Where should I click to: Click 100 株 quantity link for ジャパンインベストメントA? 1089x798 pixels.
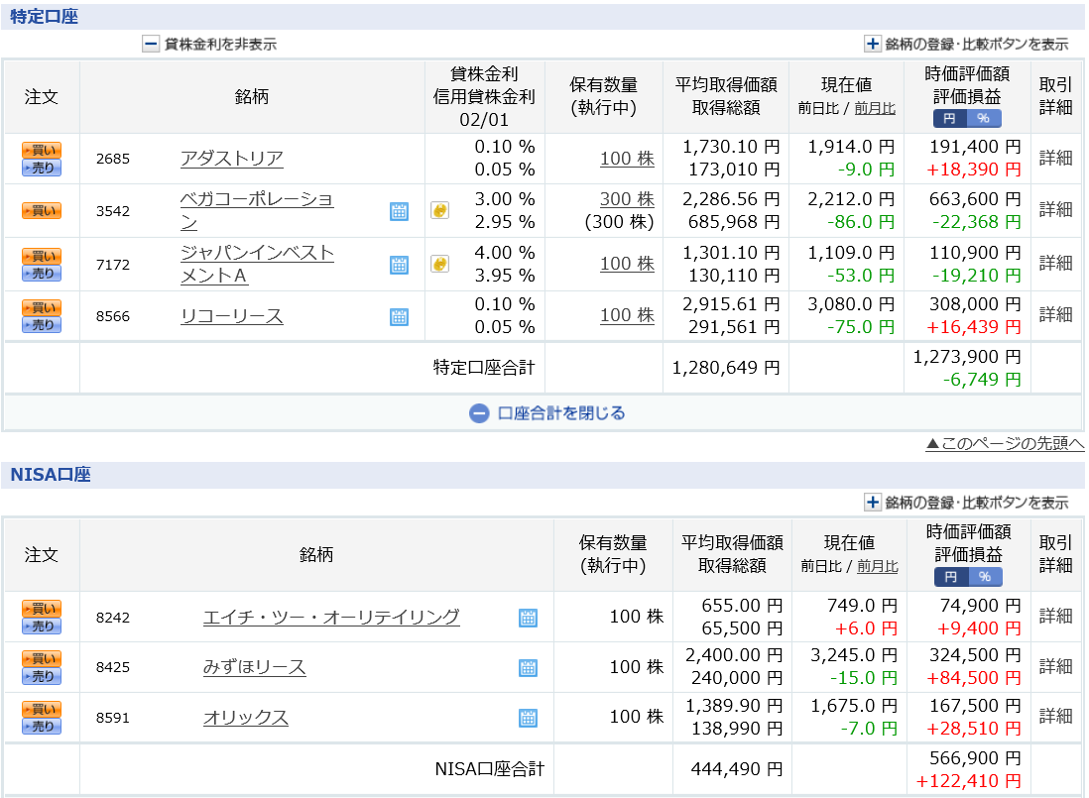(x=627, y=264)
